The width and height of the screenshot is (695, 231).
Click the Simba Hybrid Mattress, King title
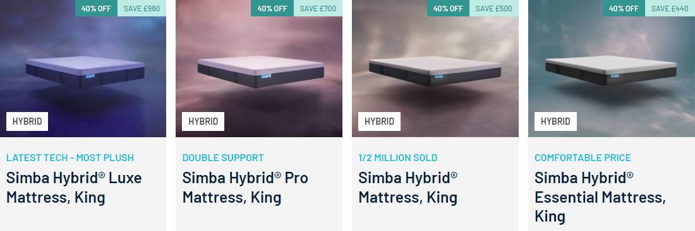(x=408, y=188)
